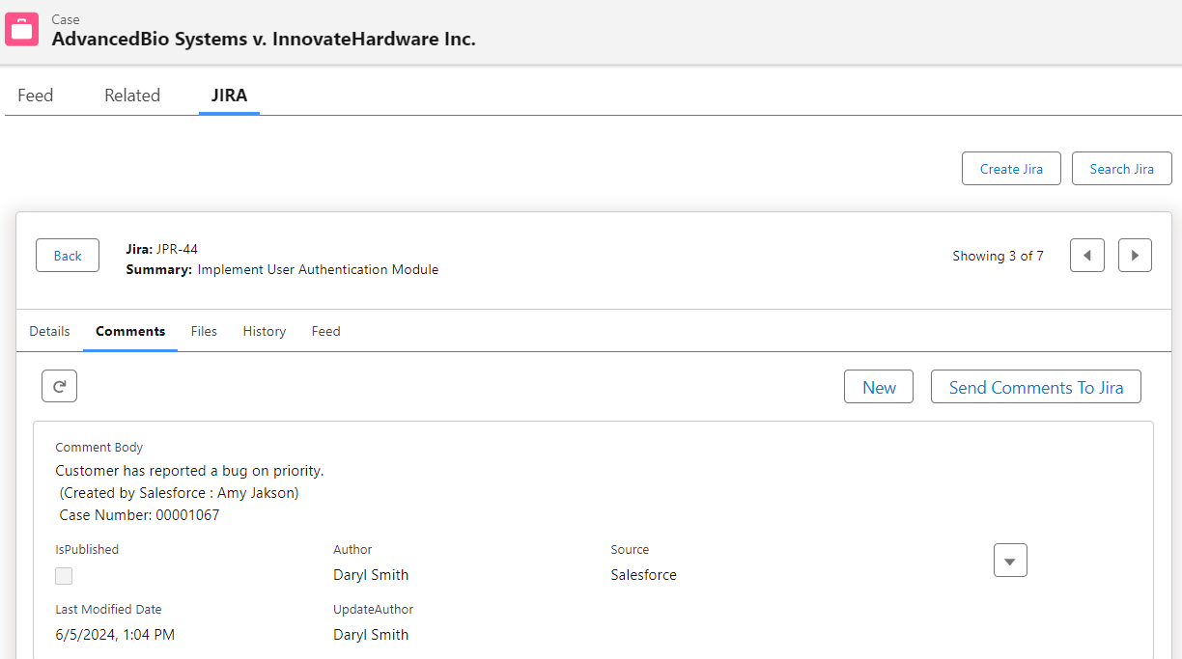Click the Back button
This screenshot has width=1182, height=659.
coord(68,256)
